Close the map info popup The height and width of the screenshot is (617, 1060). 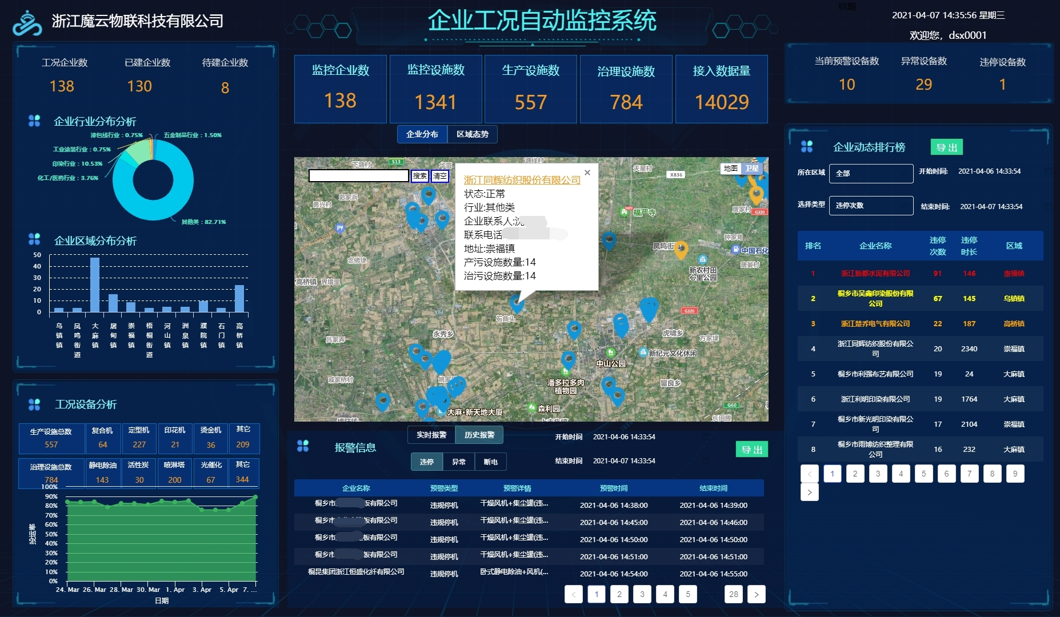pos(587,173)
